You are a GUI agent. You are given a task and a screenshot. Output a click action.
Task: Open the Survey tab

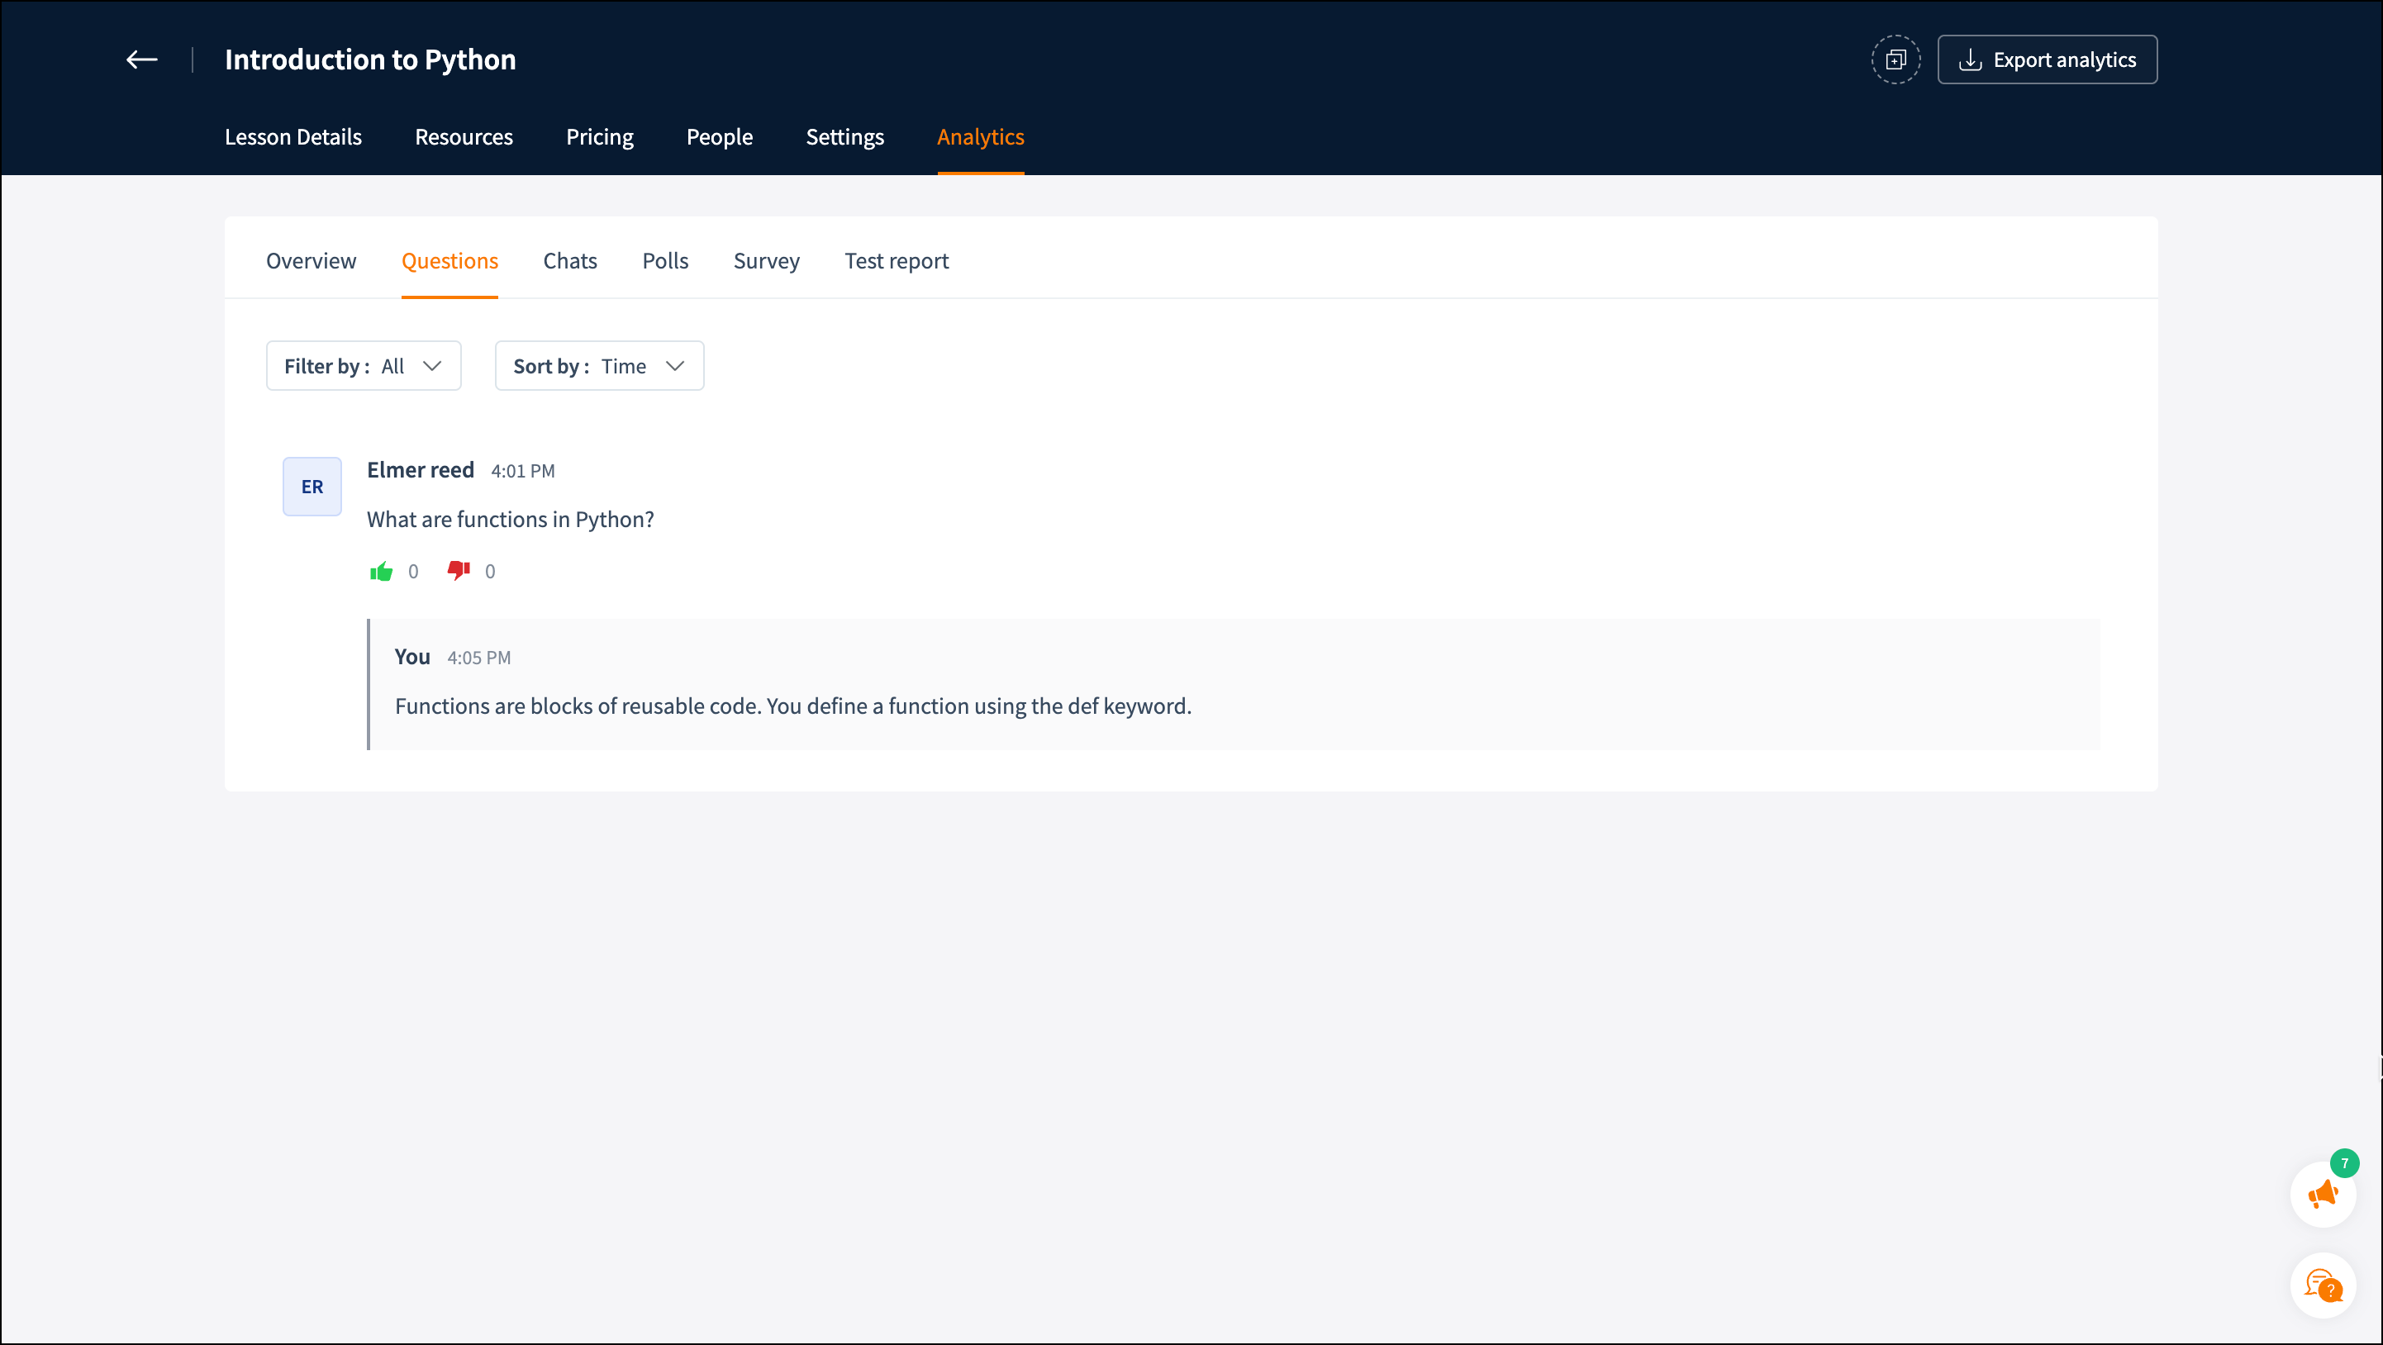click(x=766, y=261)
